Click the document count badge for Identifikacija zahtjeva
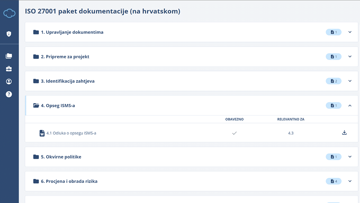The width and height of the screenshot is (360, 203). pyautogui.click(x=333, y=81)
